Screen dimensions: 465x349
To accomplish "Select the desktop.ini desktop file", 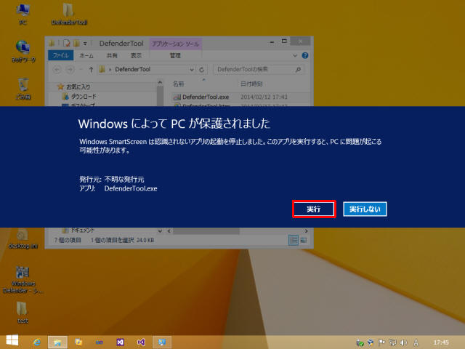I will (x=23, y=239).
